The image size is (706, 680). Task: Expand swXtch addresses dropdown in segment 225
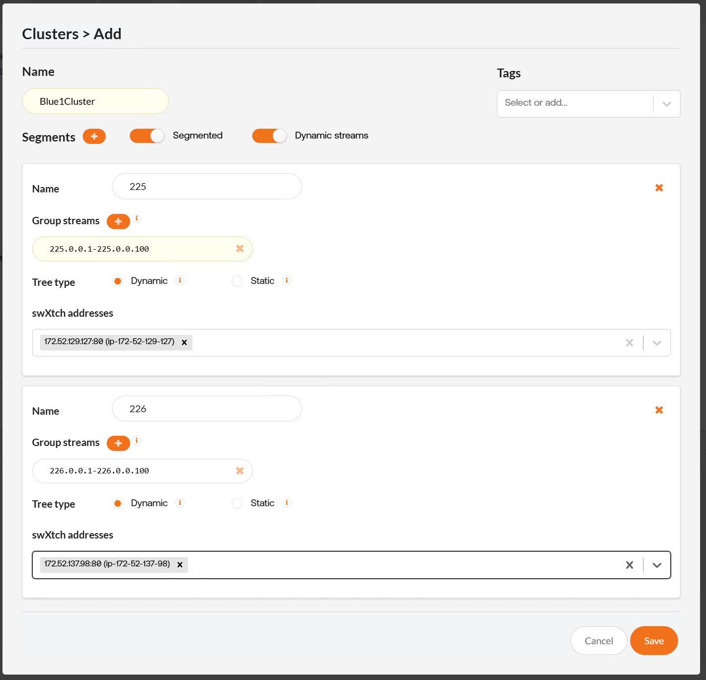657,343
